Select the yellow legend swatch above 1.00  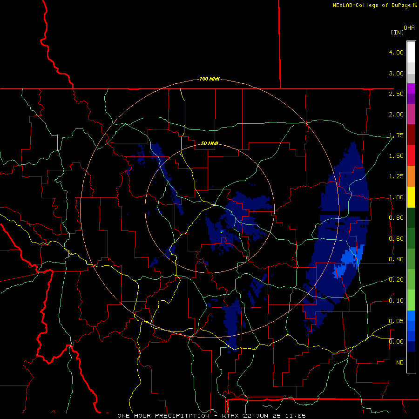tap(411, 197)
